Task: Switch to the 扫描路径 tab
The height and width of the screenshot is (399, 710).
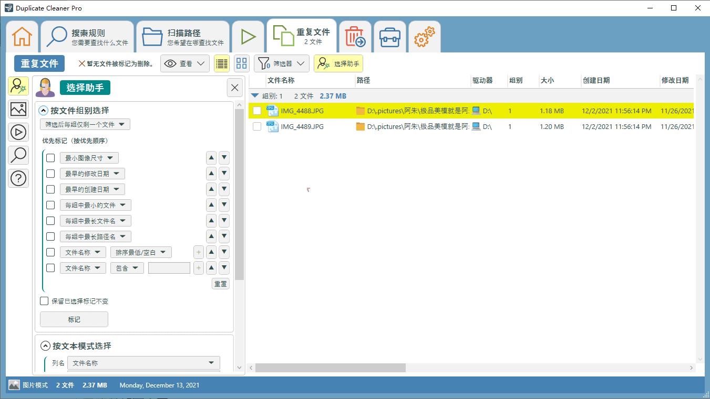Action: coord(183,37)
